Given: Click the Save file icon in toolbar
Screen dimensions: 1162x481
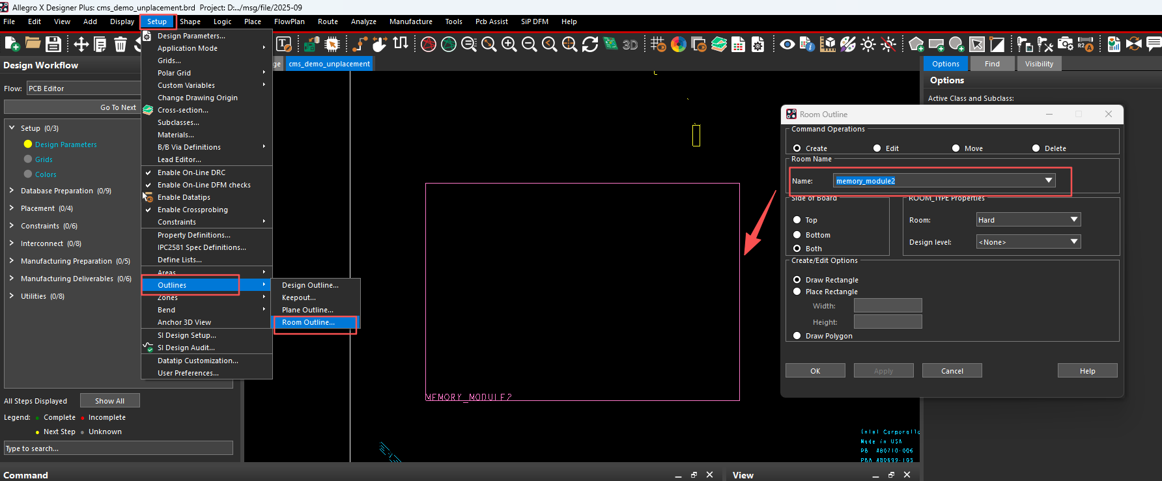Looking at the screenshot, I should coord(53,44).
